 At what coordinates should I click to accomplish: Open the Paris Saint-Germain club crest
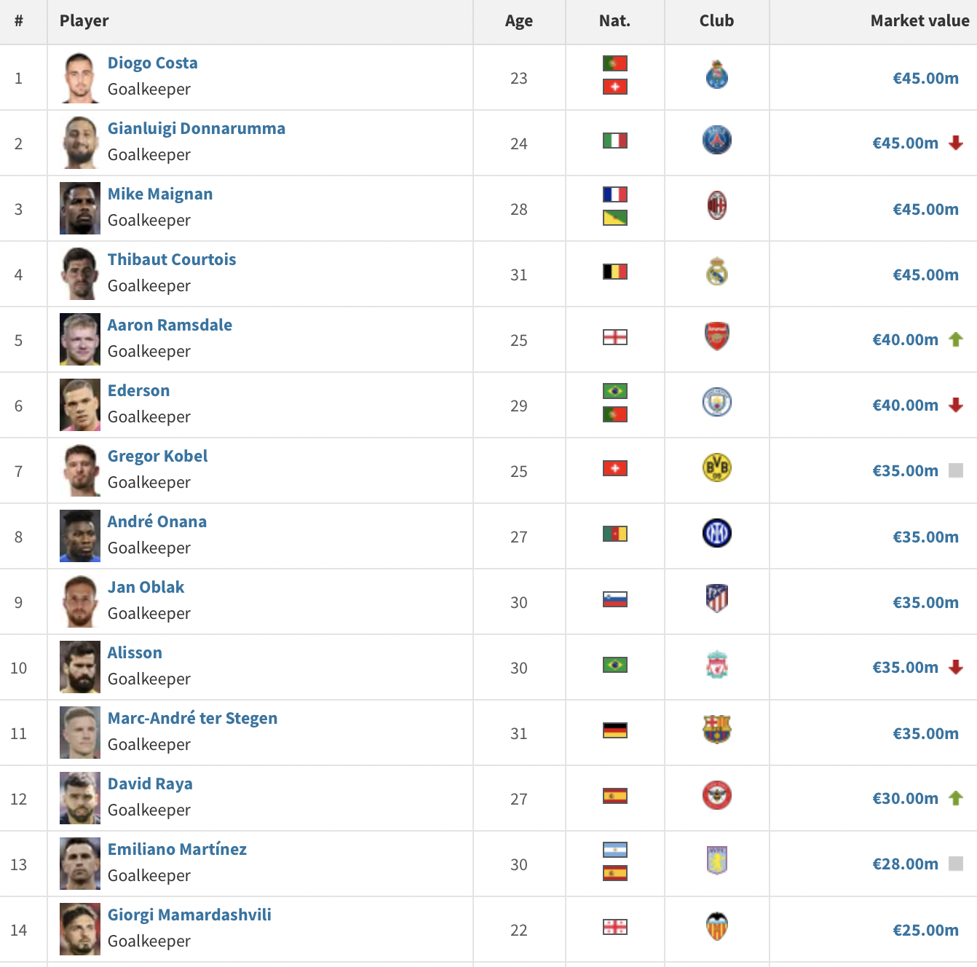pyautogui.click(x=717, y=140)
